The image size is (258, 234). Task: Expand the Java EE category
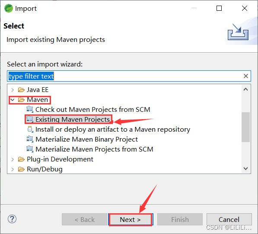point(13,90)
